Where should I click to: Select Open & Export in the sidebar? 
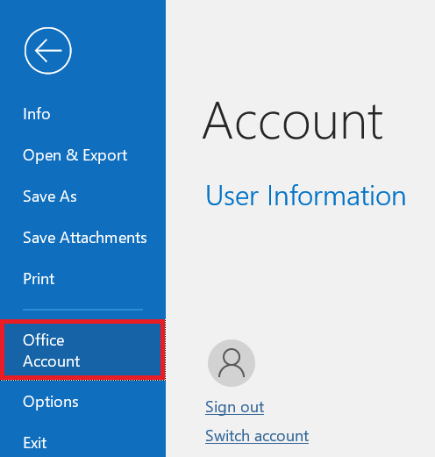pyautogui.click(x=75, y=155)
